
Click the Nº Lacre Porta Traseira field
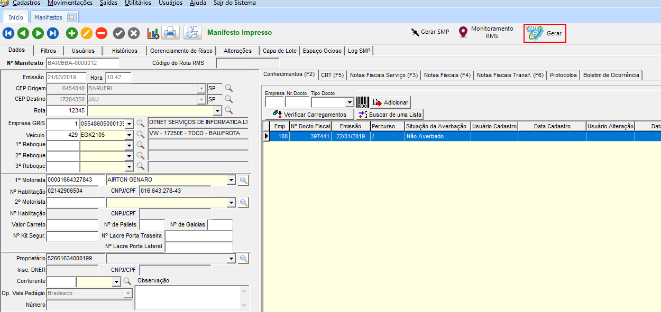point(198,236)
